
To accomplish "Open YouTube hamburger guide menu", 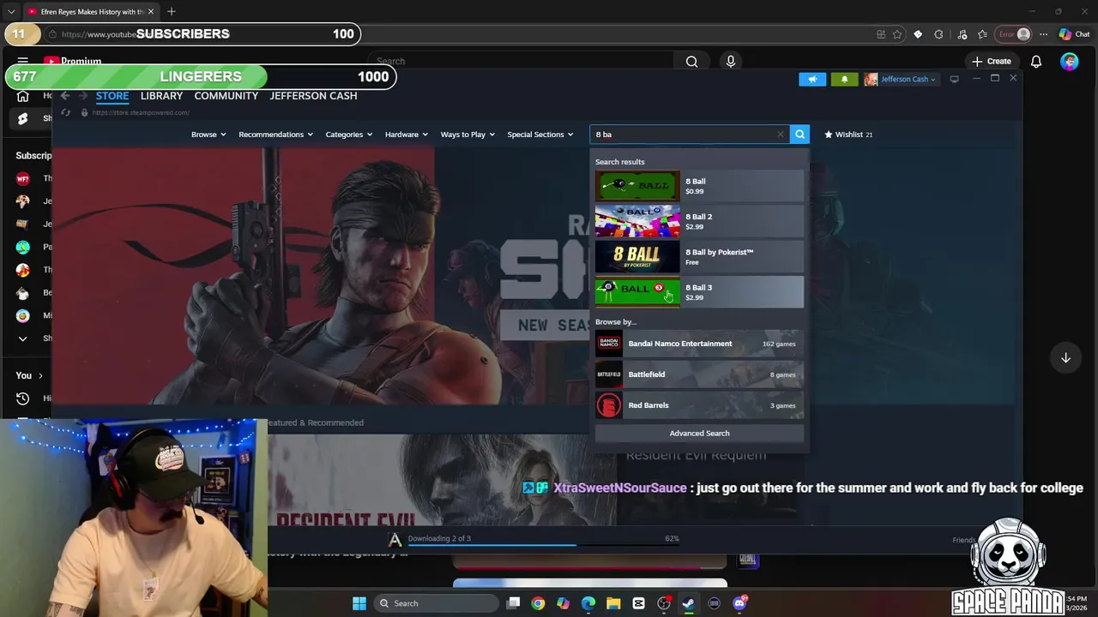I will click(23, 62).
